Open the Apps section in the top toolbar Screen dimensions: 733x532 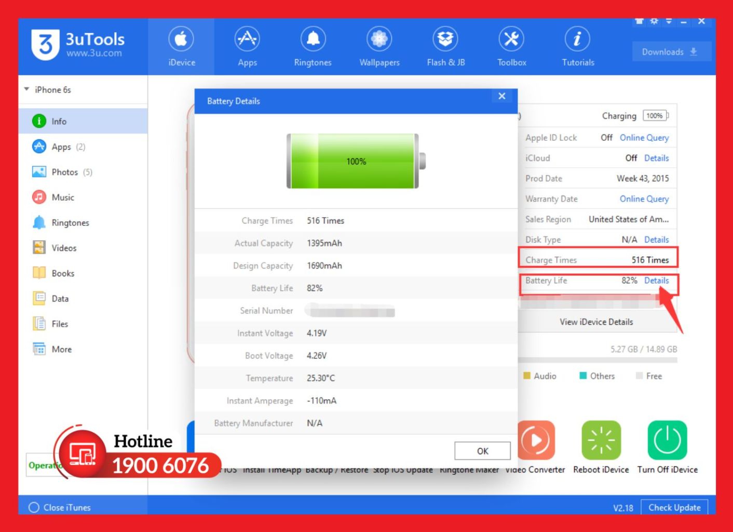pyautogui.click(x=247, y=47)
